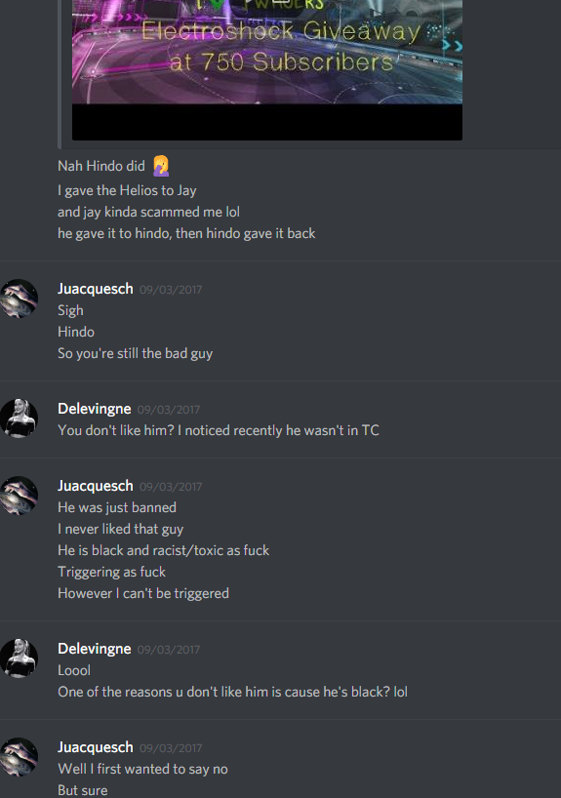Select message "So you're still the bad guy"
561x798 pixels.
[135, 353]
